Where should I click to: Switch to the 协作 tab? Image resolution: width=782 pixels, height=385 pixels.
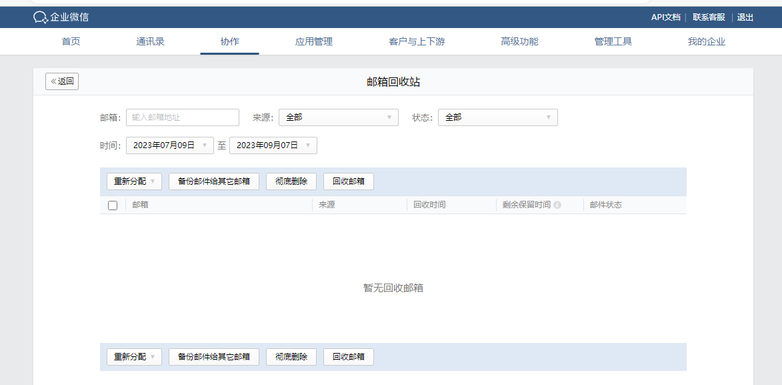(229, 41)
